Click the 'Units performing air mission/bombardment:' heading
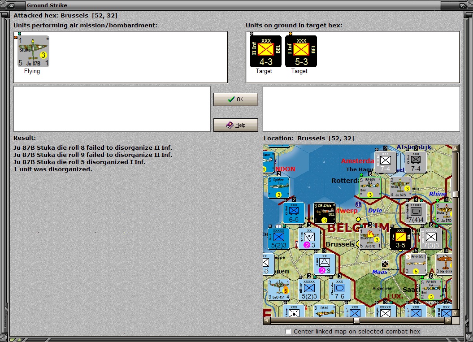 pyautogui.click(x=85, y=26)
